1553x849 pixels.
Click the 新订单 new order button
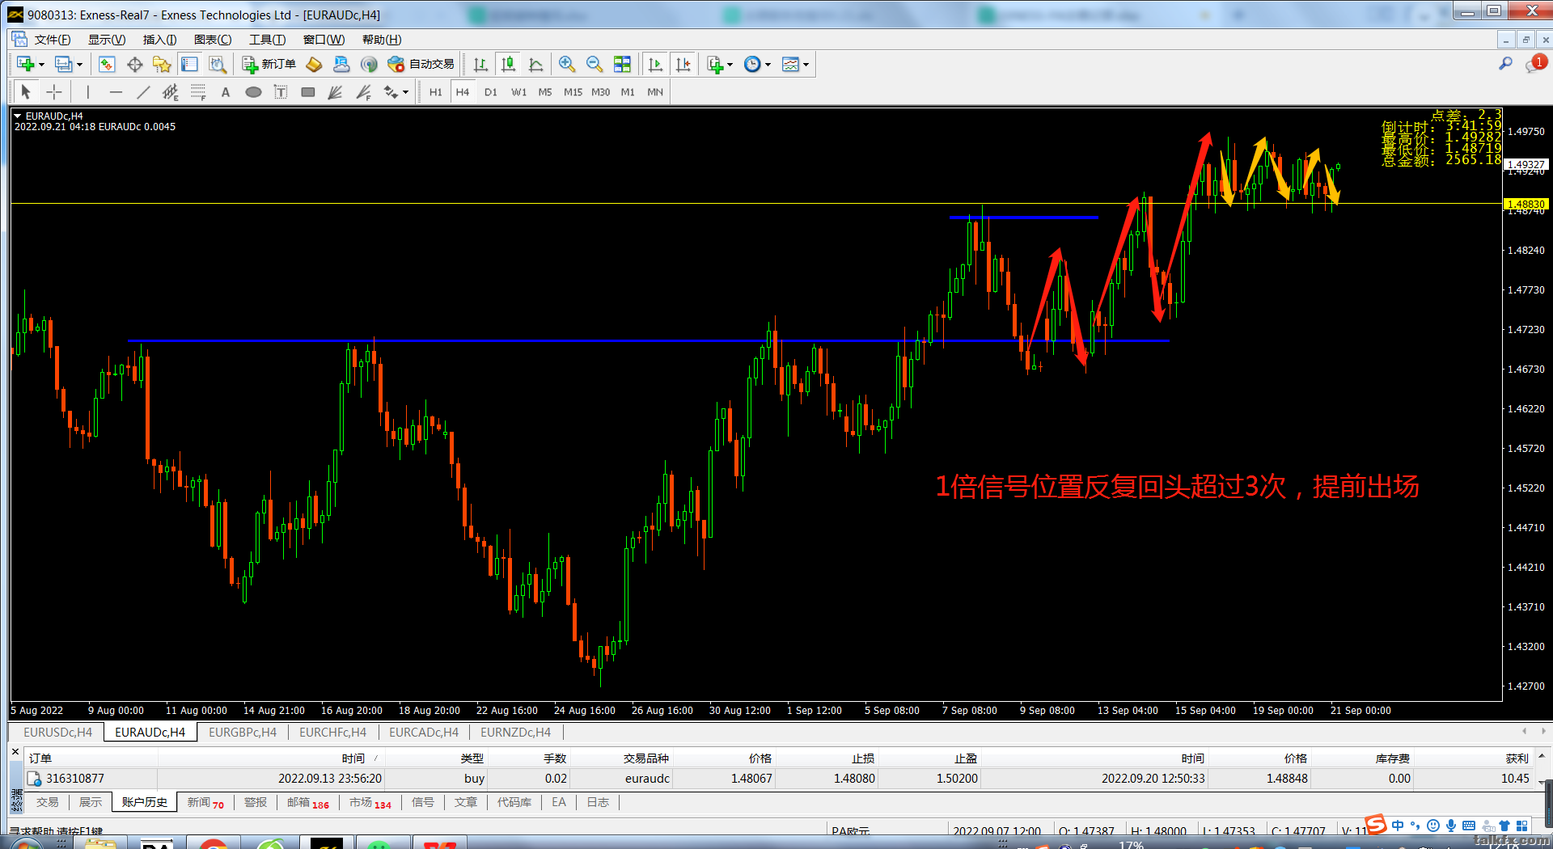click(270, 64)
